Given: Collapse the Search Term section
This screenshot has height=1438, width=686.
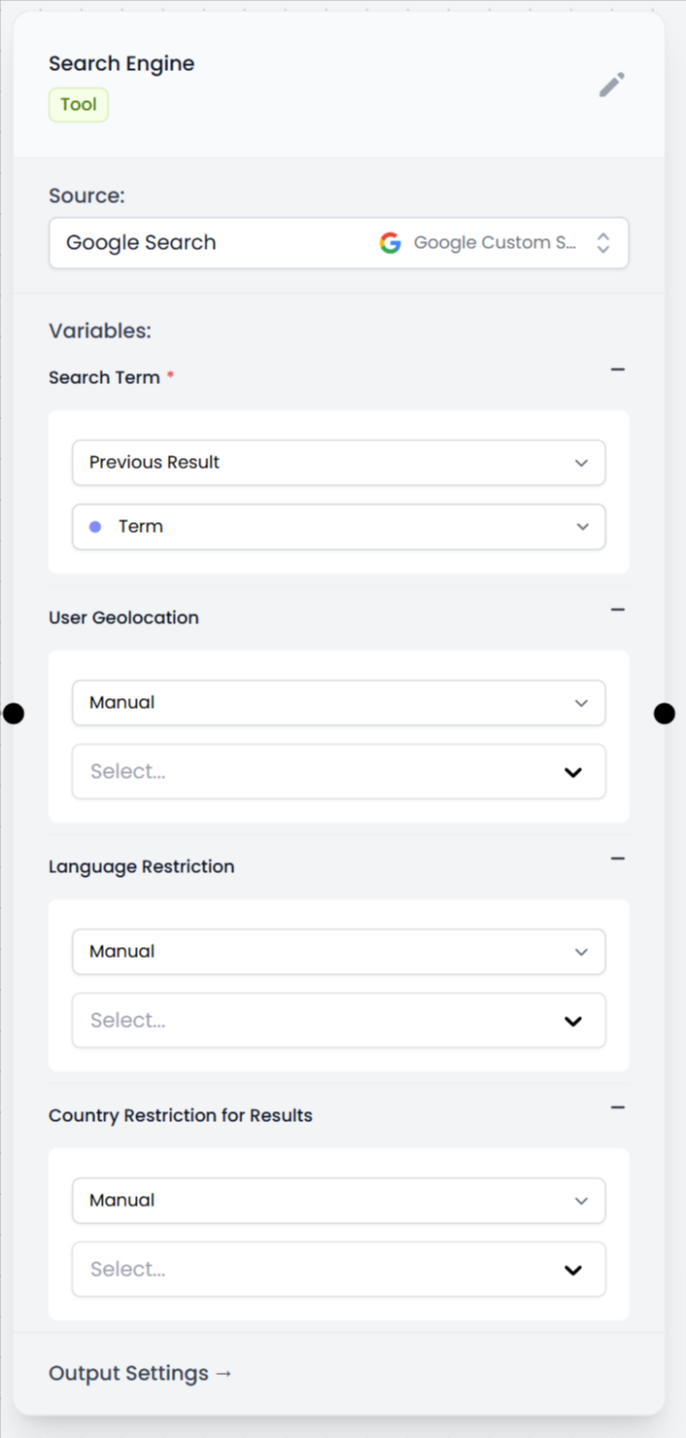Looking at the screenshot, I should [x=617, y=370].
